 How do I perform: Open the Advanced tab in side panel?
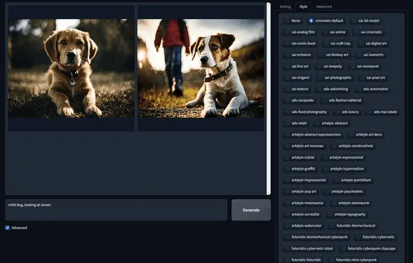tap(324, 6)
